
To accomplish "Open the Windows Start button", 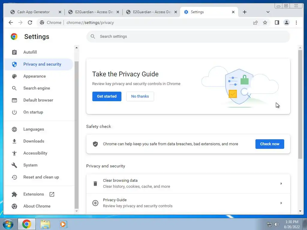I will pos(8,224).
